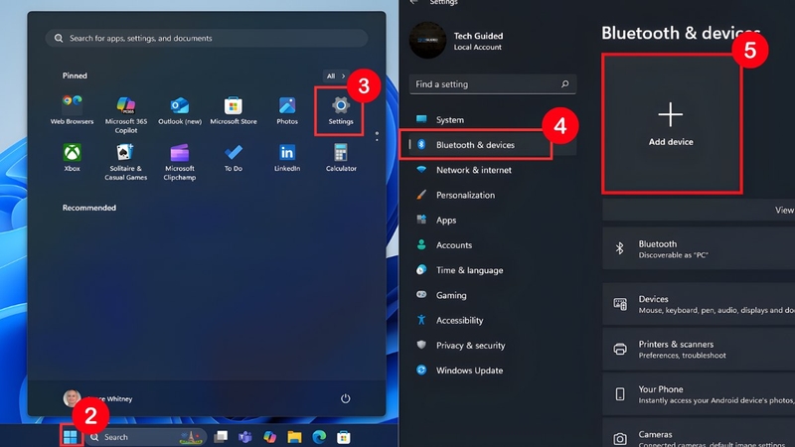Click the pinned apps page dots

click(377, 136)
